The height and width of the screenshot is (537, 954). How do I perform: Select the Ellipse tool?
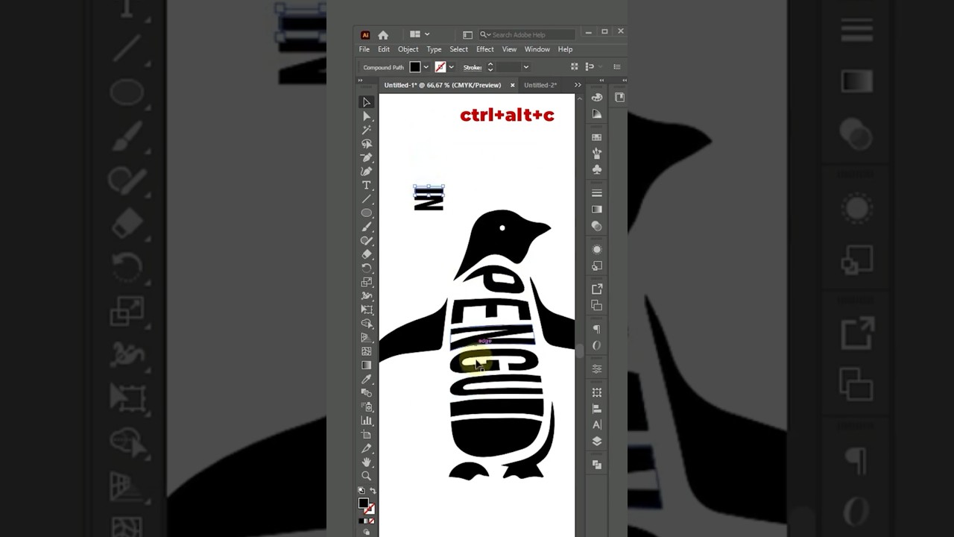click(367, 213)
